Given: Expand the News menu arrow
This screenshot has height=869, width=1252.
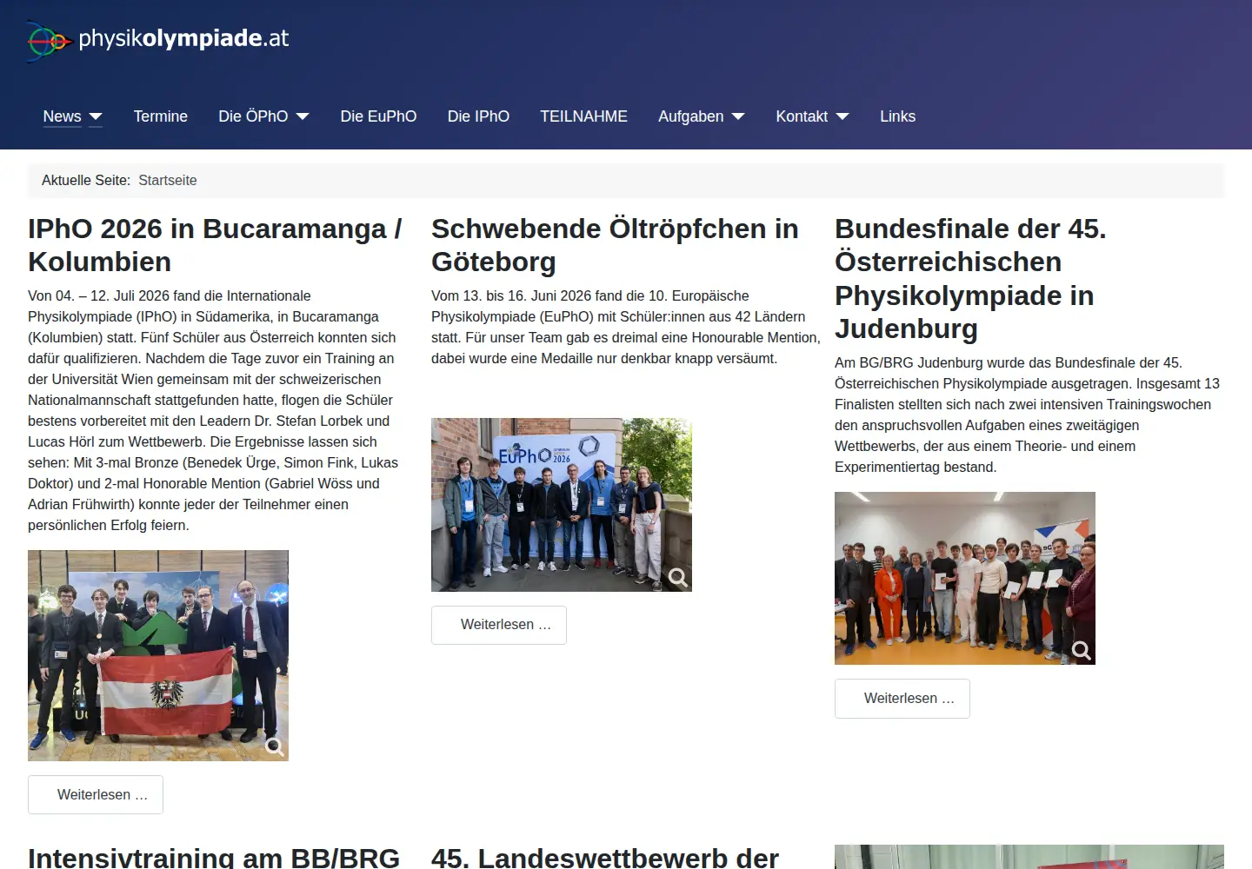Looking at the screenshot, I should click(x=96, y=116).
